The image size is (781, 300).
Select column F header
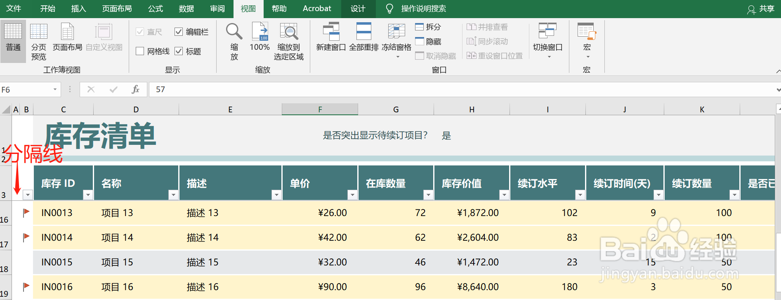320,109
